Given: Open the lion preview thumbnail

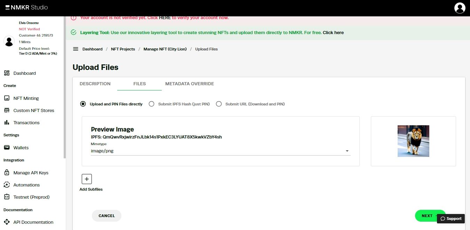Looking at the screenshot, I should [413, 141].
